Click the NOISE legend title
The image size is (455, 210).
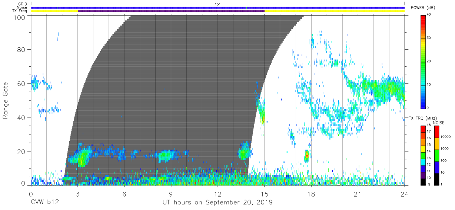(x=439, y=123)
